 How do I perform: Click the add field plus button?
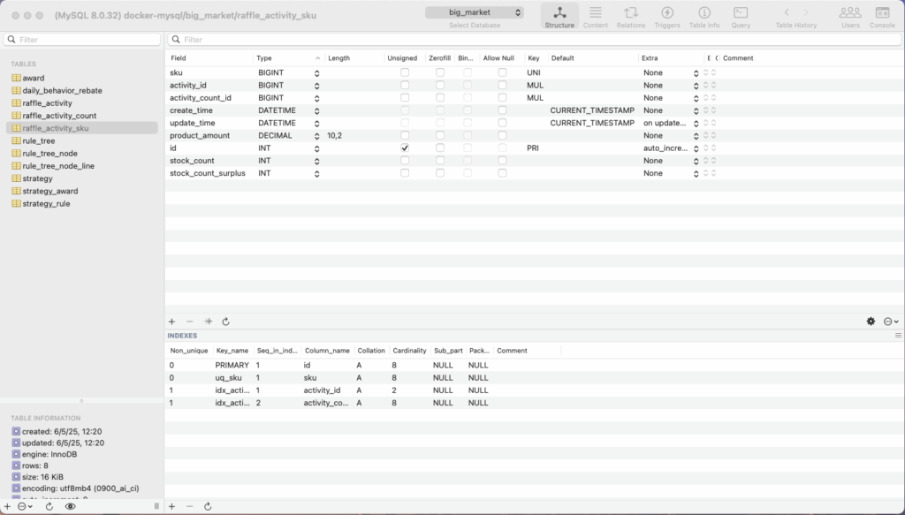pyautogui.click(x=172, y=322)
